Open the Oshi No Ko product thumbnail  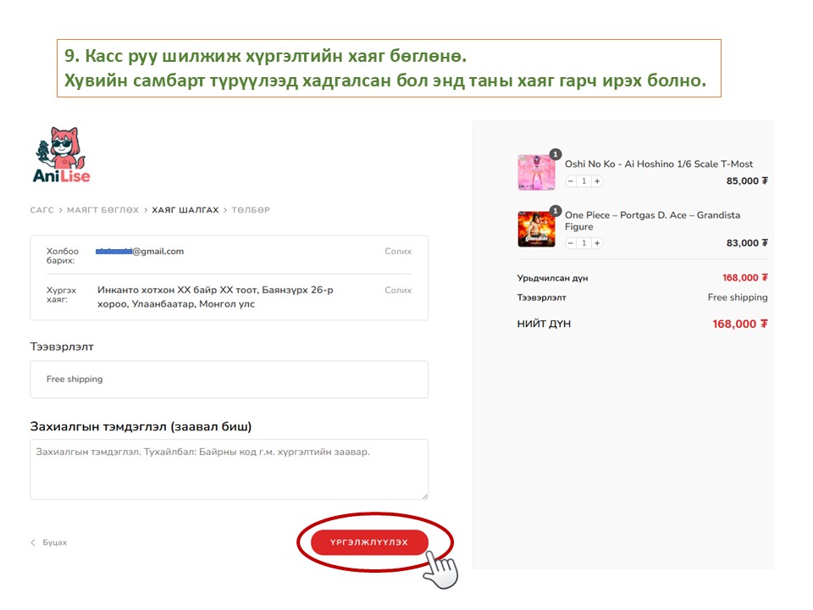[x=535, y=173]
